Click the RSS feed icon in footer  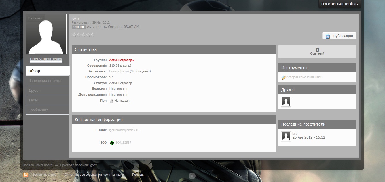point(26,175)
